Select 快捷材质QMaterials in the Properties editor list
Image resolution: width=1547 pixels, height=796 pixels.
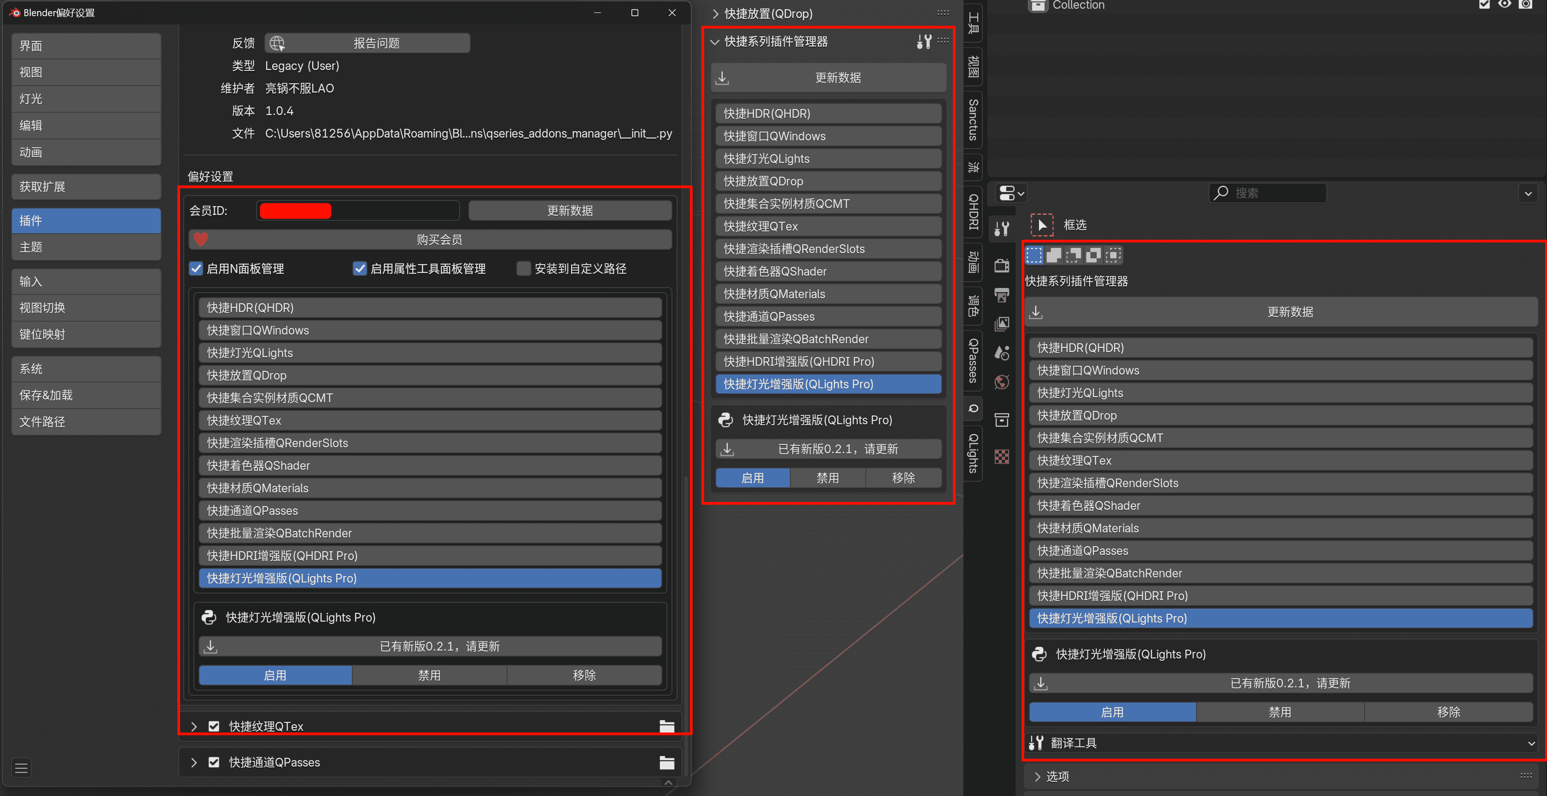1281,528
